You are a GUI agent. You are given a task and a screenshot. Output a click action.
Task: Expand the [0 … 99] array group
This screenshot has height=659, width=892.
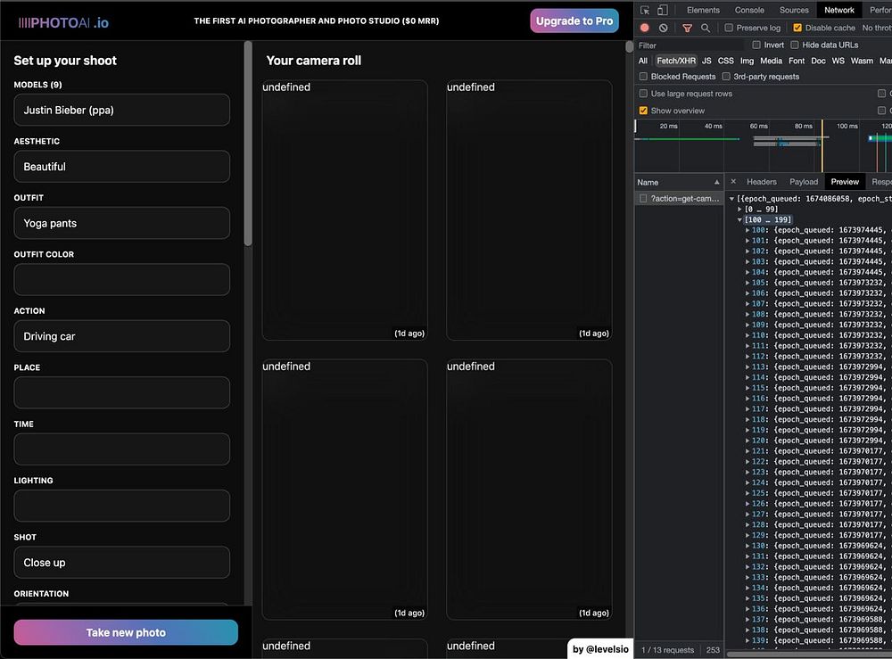(740, 210)
